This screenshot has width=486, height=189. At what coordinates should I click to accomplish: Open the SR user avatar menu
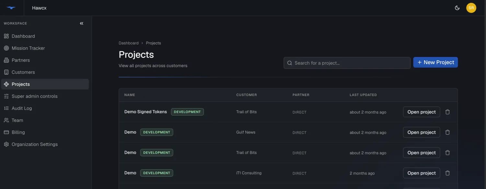[471, 8]
